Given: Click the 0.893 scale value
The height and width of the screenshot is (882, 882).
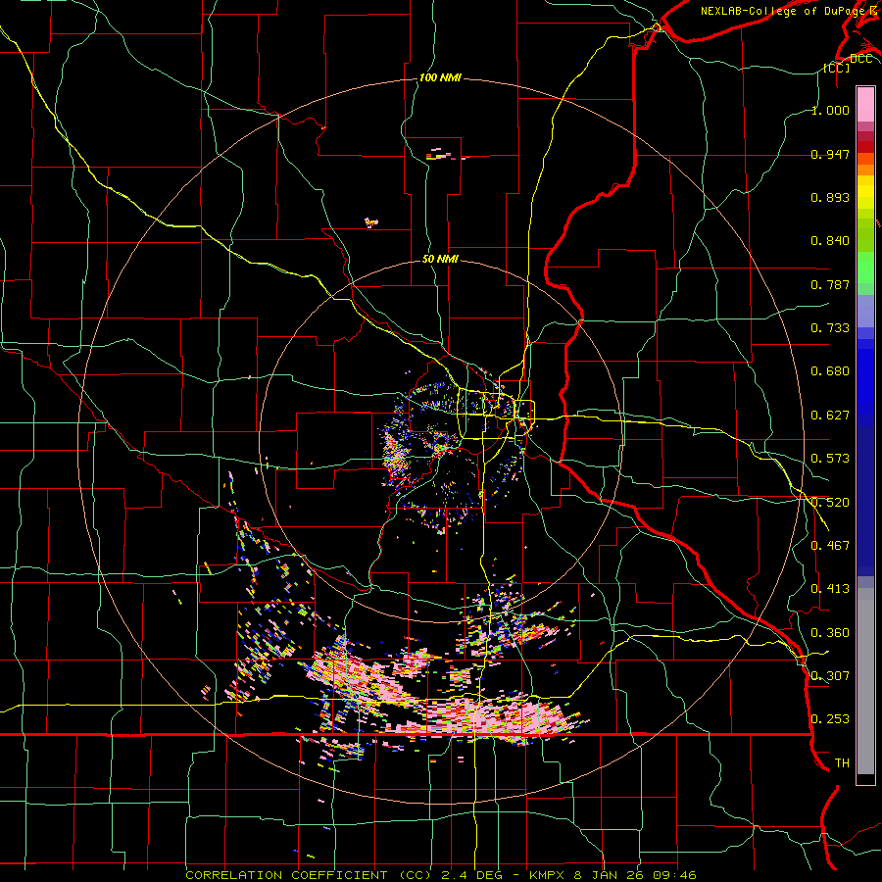Looking at the screenshot, I should [830, 197].
